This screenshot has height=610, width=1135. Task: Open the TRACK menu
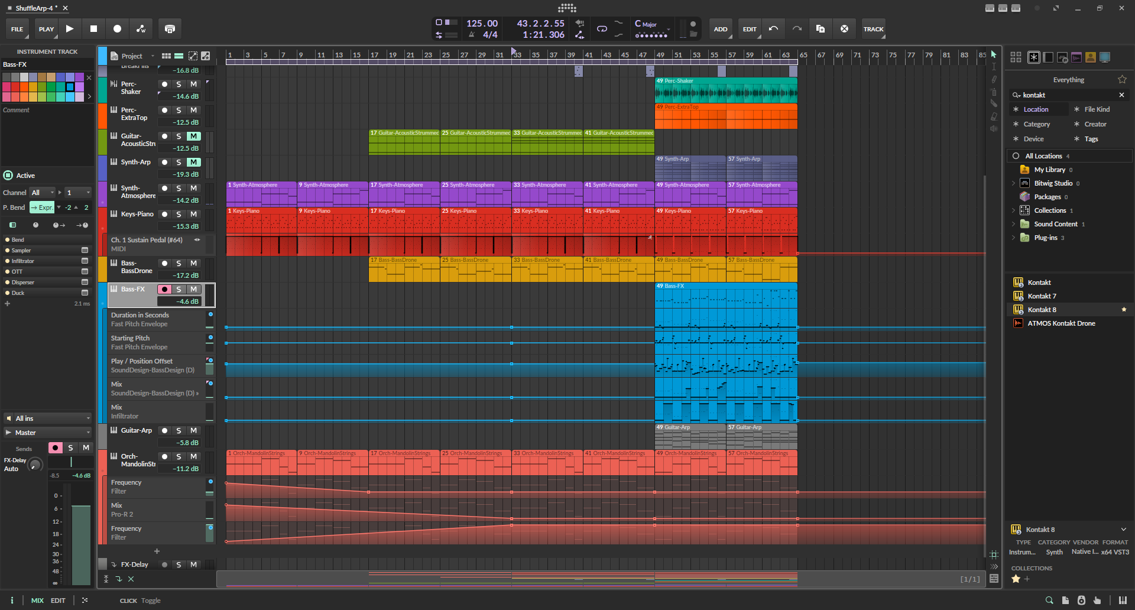[873, 28]
